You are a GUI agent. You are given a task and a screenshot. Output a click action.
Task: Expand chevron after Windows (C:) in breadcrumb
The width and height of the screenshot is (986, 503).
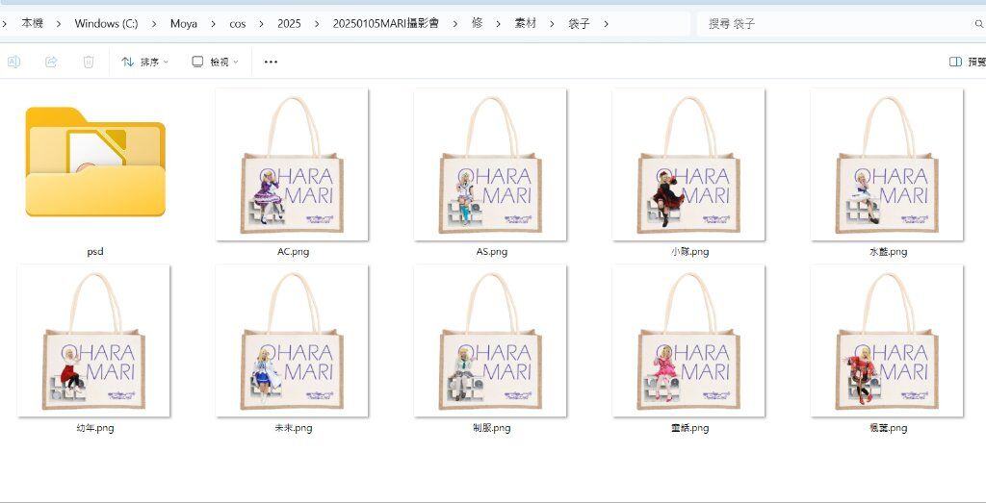point(153,24)
